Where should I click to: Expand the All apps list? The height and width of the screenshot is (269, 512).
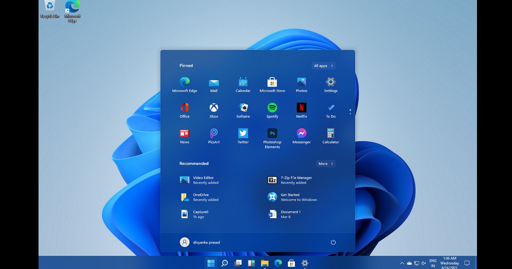pyautogui.click(x=323, y=66)
